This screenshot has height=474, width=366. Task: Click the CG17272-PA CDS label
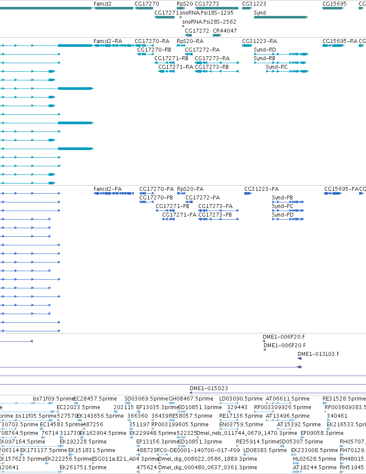click(x=203, y=198)
